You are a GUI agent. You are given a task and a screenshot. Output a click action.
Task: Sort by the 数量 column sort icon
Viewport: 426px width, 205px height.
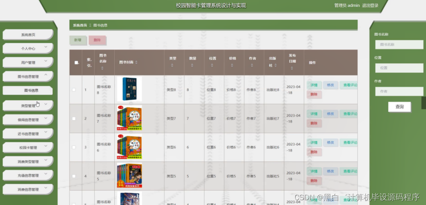(x=192, y=66)
